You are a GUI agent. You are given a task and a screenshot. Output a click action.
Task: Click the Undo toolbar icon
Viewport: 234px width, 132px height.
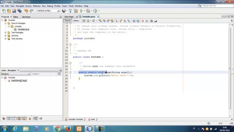click(x=26, y=11)
